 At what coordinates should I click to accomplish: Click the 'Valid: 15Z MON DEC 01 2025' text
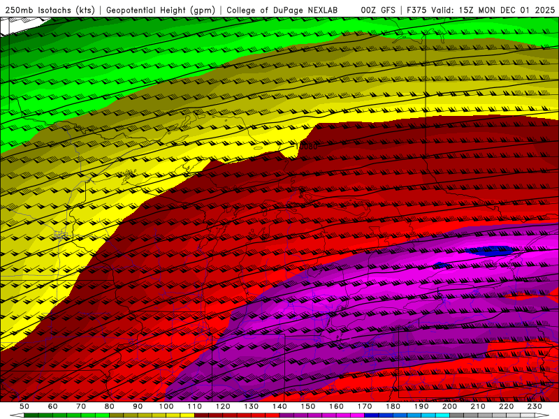493,10
